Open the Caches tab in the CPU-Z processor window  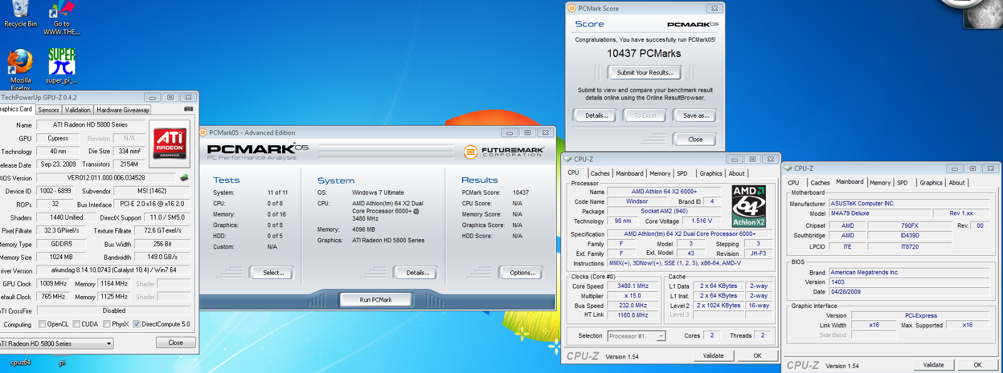(x=600, y=173)
